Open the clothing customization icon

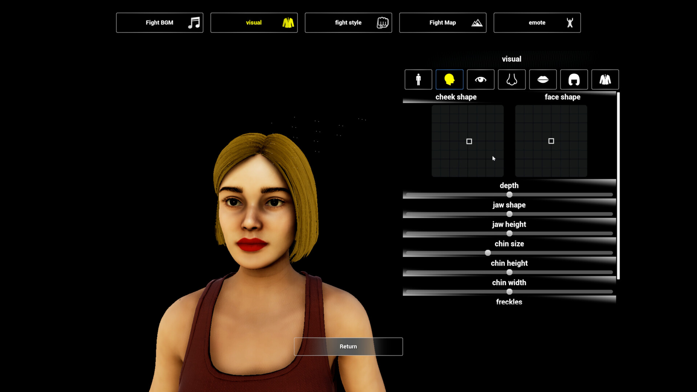(x=605, y=79)
